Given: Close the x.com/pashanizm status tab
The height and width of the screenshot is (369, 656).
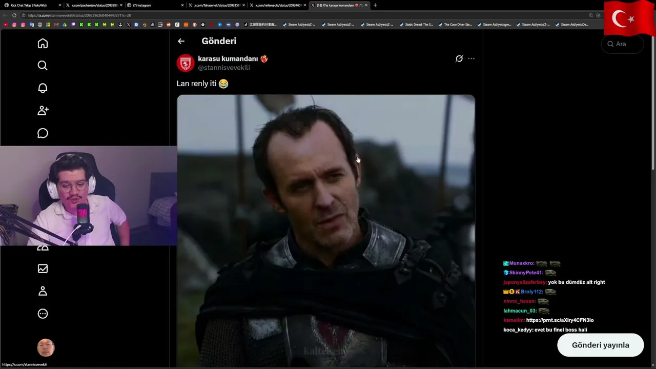Looking at the screenshot, I should tap(121, 5).
